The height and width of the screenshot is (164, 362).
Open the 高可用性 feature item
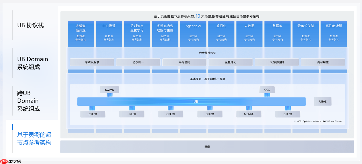(x=323, y=62)
